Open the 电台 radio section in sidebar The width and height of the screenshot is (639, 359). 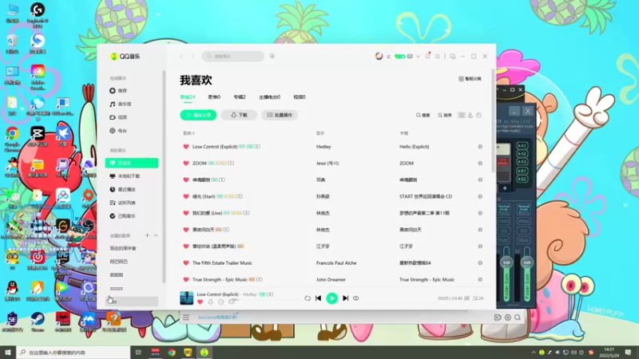[x=118, y=131]
